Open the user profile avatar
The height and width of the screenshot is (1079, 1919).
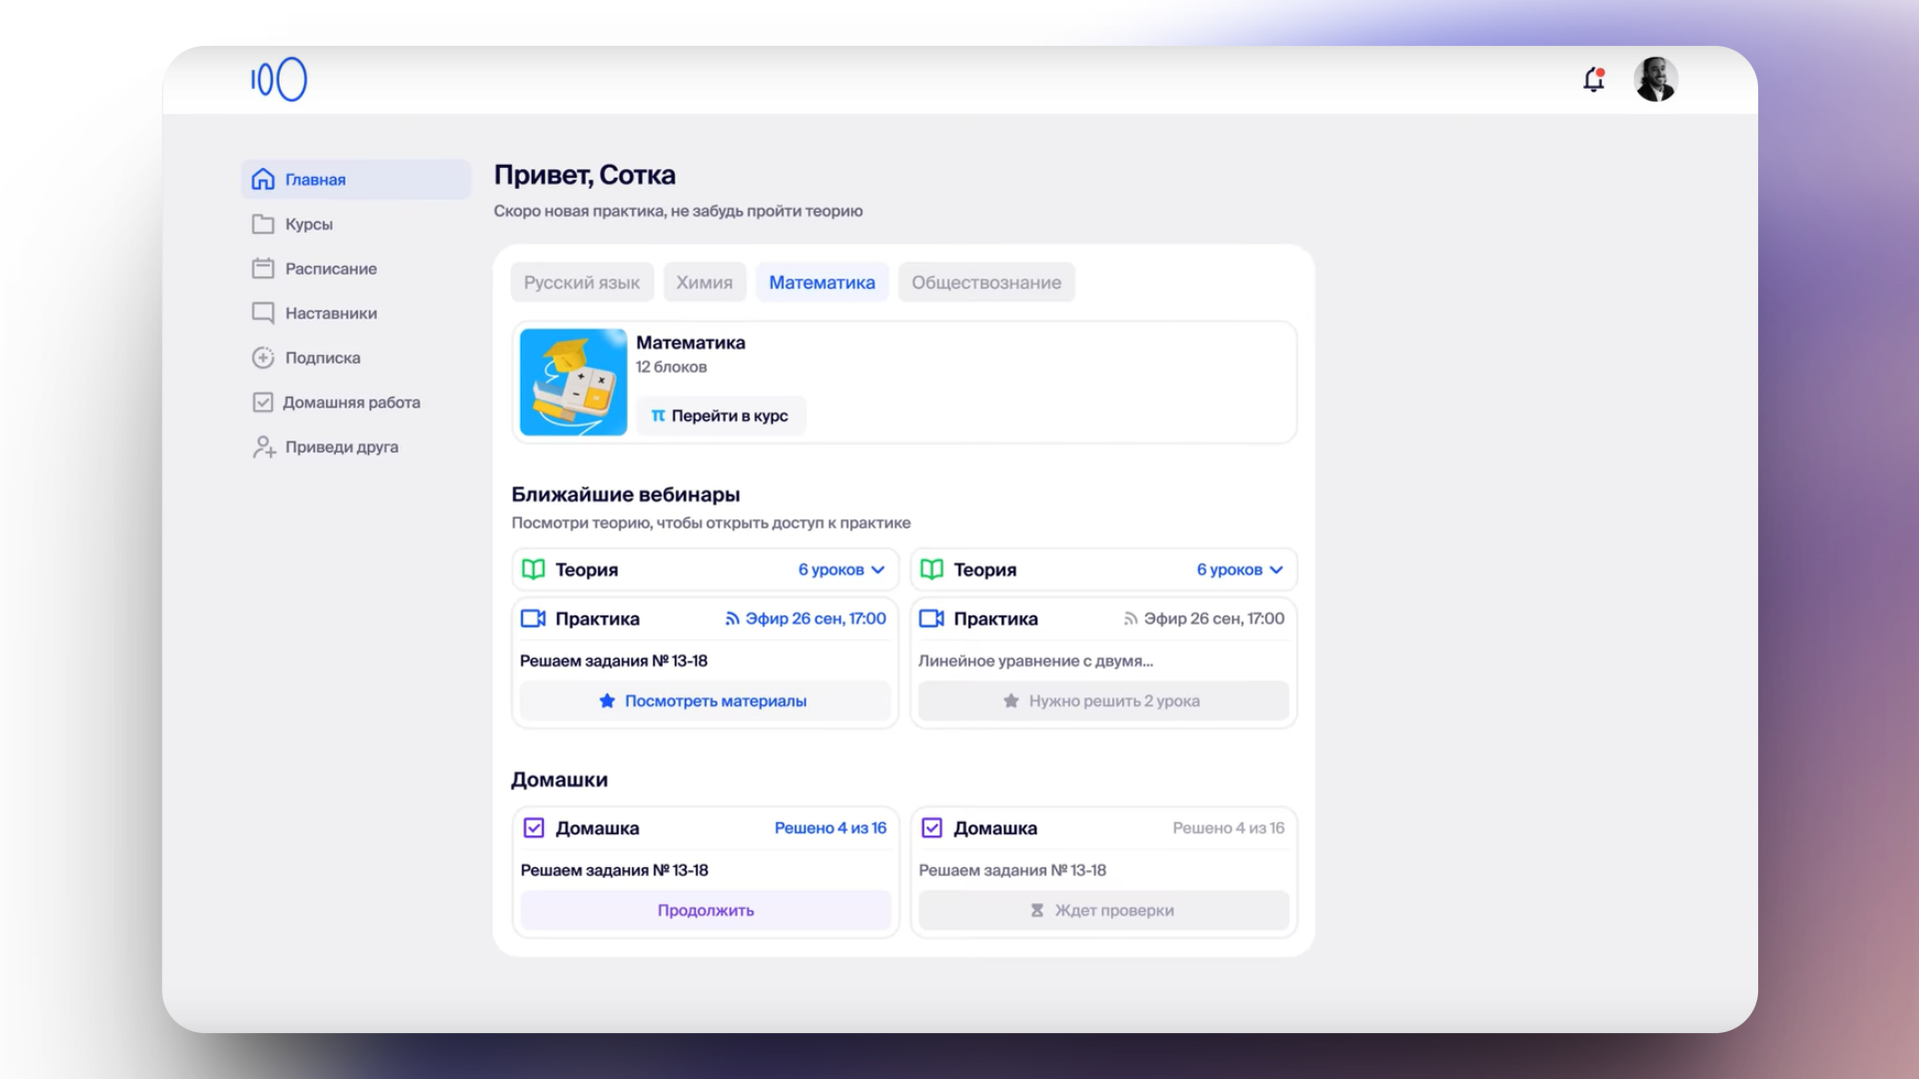point(1655,79)
